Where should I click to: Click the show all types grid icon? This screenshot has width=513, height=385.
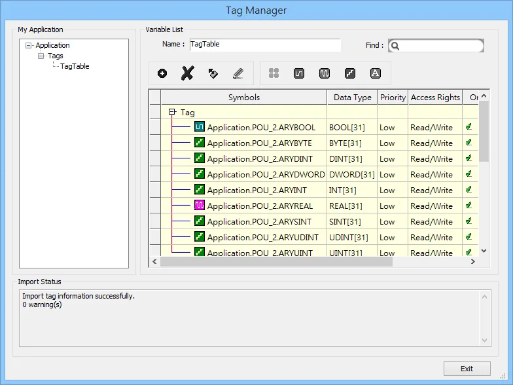coord(274,73)
